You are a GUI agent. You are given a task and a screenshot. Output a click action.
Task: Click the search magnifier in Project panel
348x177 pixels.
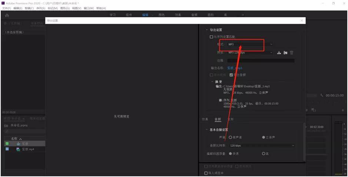click(7, 131)
